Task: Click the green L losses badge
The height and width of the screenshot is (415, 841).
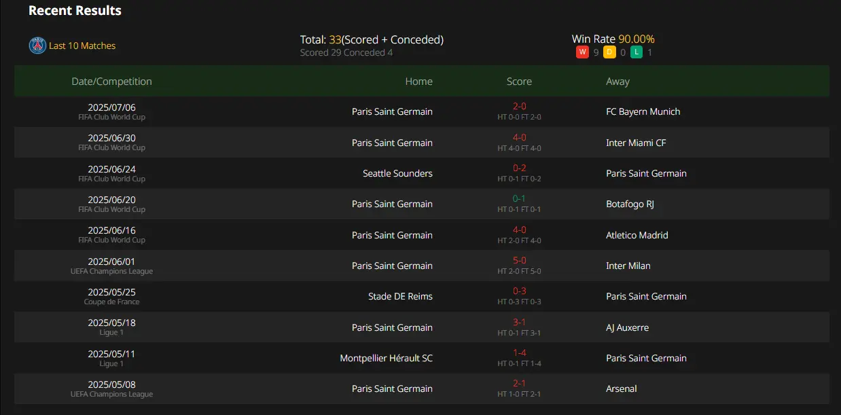Action: click(x=637, y=52)
